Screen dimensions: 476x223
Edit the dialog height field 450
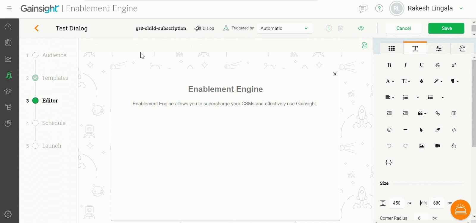click(x=397, y=203)
